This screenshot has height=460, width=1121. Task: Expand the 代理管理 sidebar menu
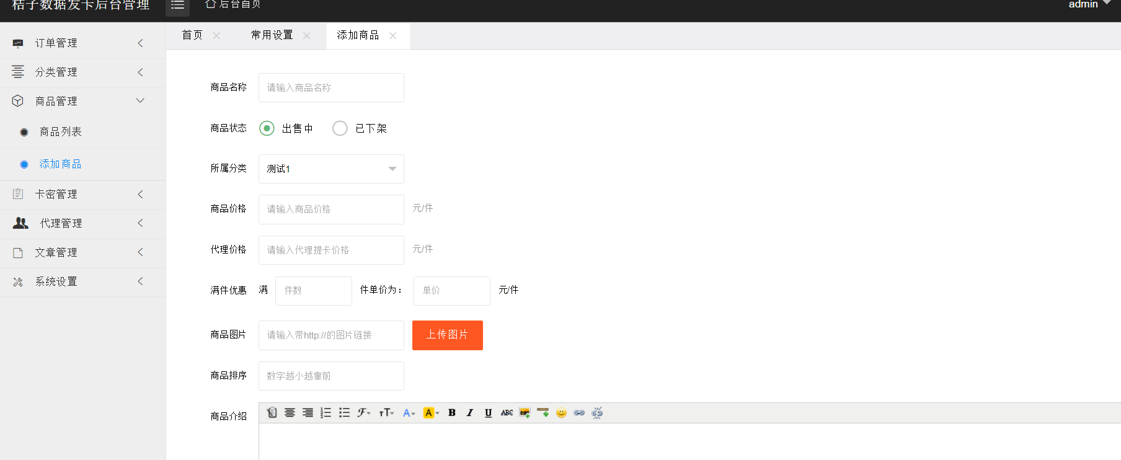tap(82, 223)
